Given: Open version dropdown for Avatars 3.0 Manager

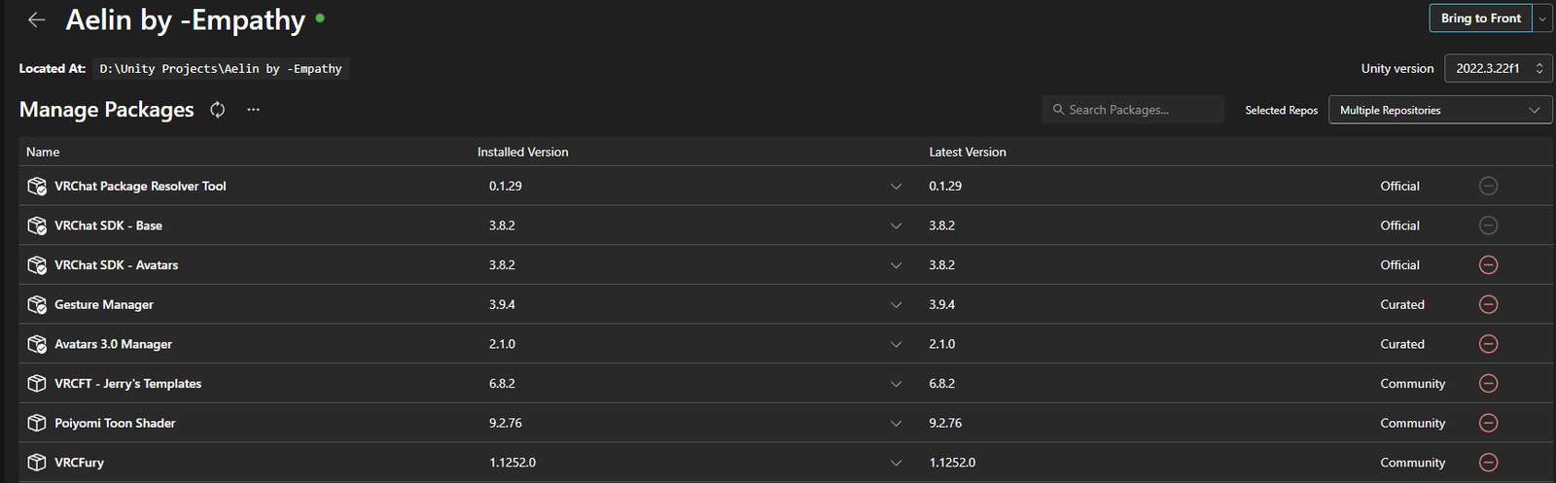Looking at the screenshot, I should point(896,344).
